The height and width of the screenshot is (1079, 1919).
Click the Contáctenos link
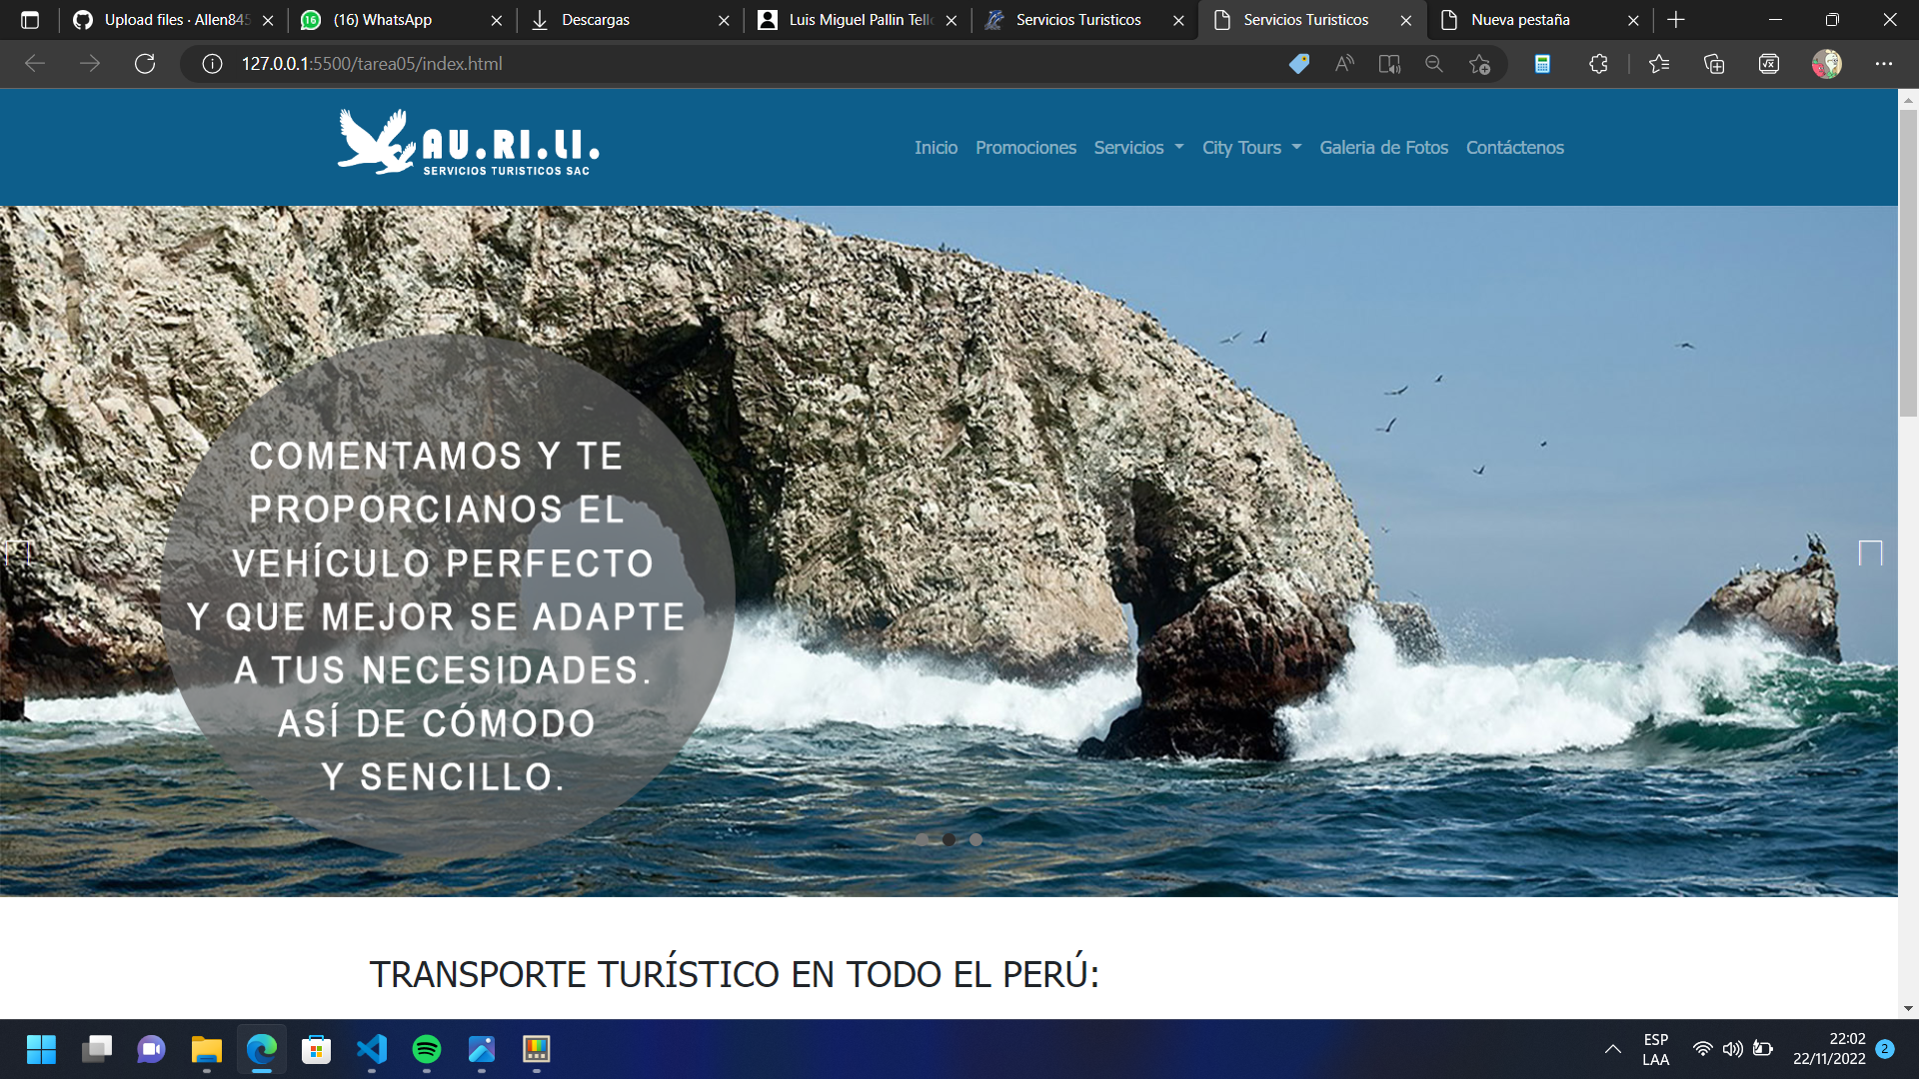tap(1514, 147)
